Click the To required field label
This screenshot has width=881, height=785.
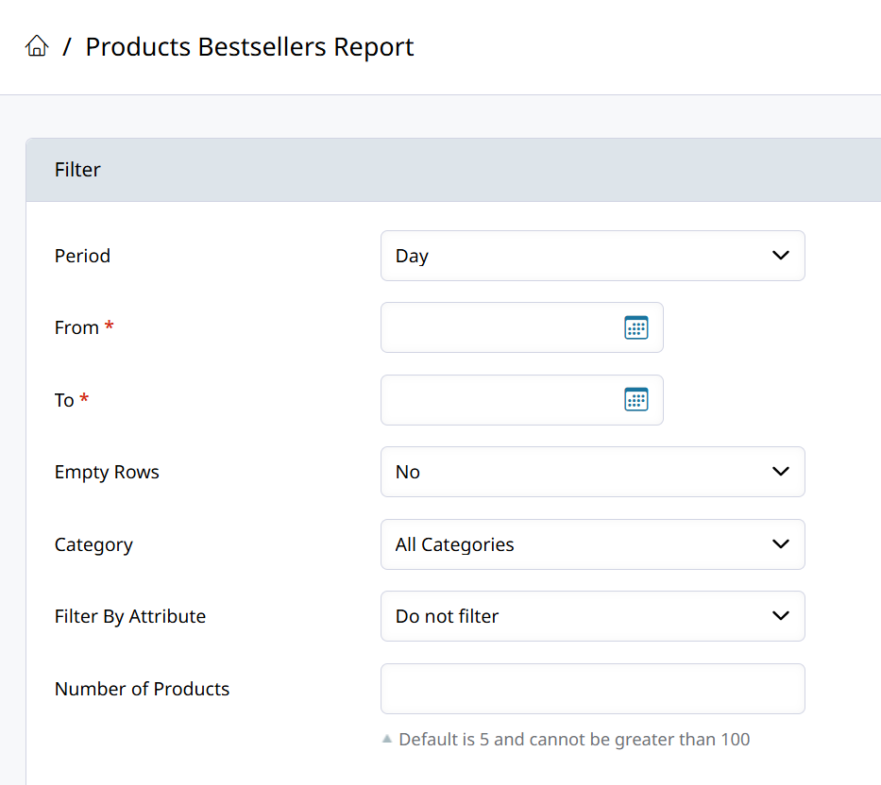(65, 400)
